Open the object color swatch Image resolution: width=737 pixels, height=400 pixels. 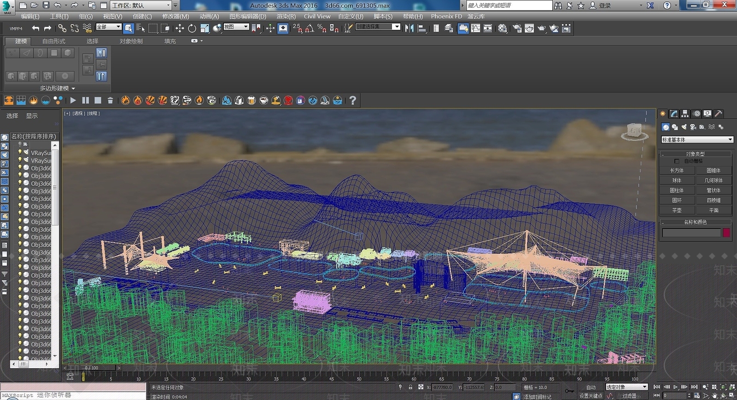(x=726, y=233)
